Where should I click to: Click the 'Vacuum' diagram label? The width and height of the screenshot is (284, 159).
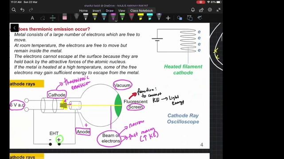[122, 85]
